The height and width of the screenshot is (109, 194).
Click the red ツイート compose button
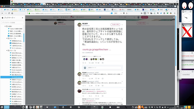coord(145,17)
